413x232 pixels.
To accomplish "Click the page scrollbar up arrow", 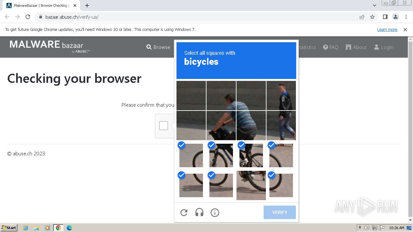I will (x=410, y=39).
